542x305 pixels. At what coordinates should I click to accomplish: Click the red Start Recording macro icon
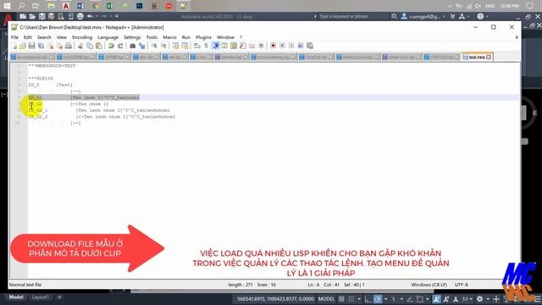point(273,46)
